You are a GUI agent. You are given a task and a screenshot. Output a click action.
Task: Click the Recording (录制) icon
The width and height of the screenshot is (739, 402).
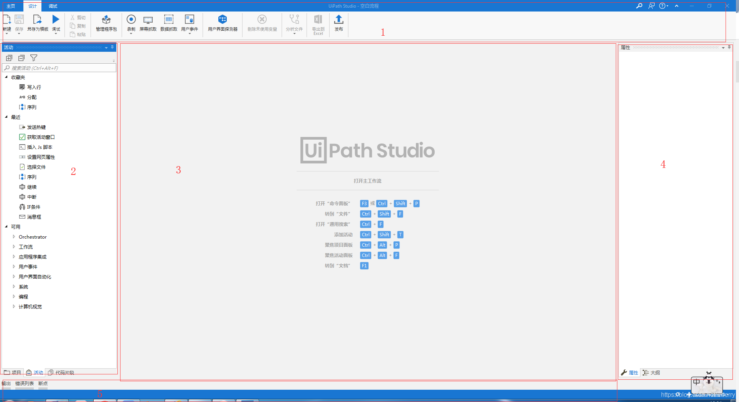click(131, 19)
